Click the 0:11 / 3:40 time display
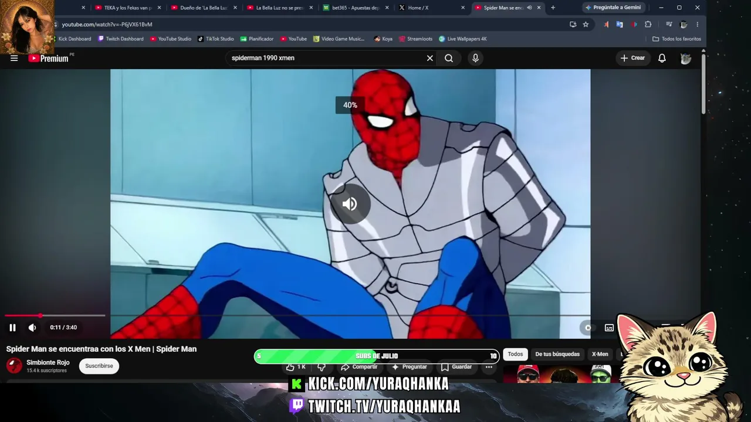 (x=63, y=328)
